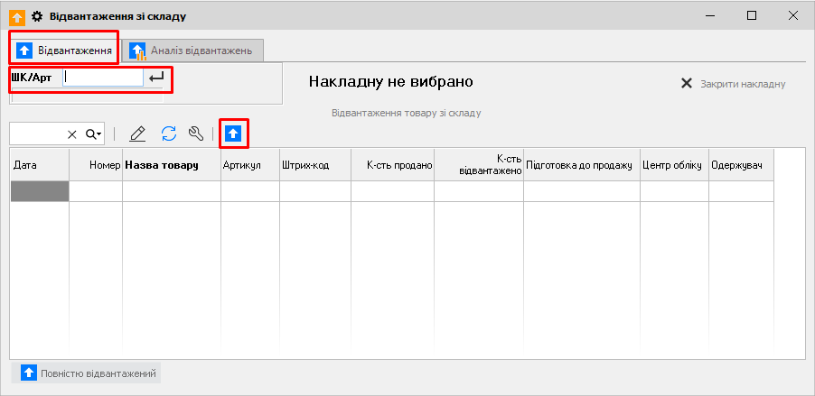Screen dimensions: 815x396
Task: Close the Відвантаження зі складу window
Action: point(793,16)
